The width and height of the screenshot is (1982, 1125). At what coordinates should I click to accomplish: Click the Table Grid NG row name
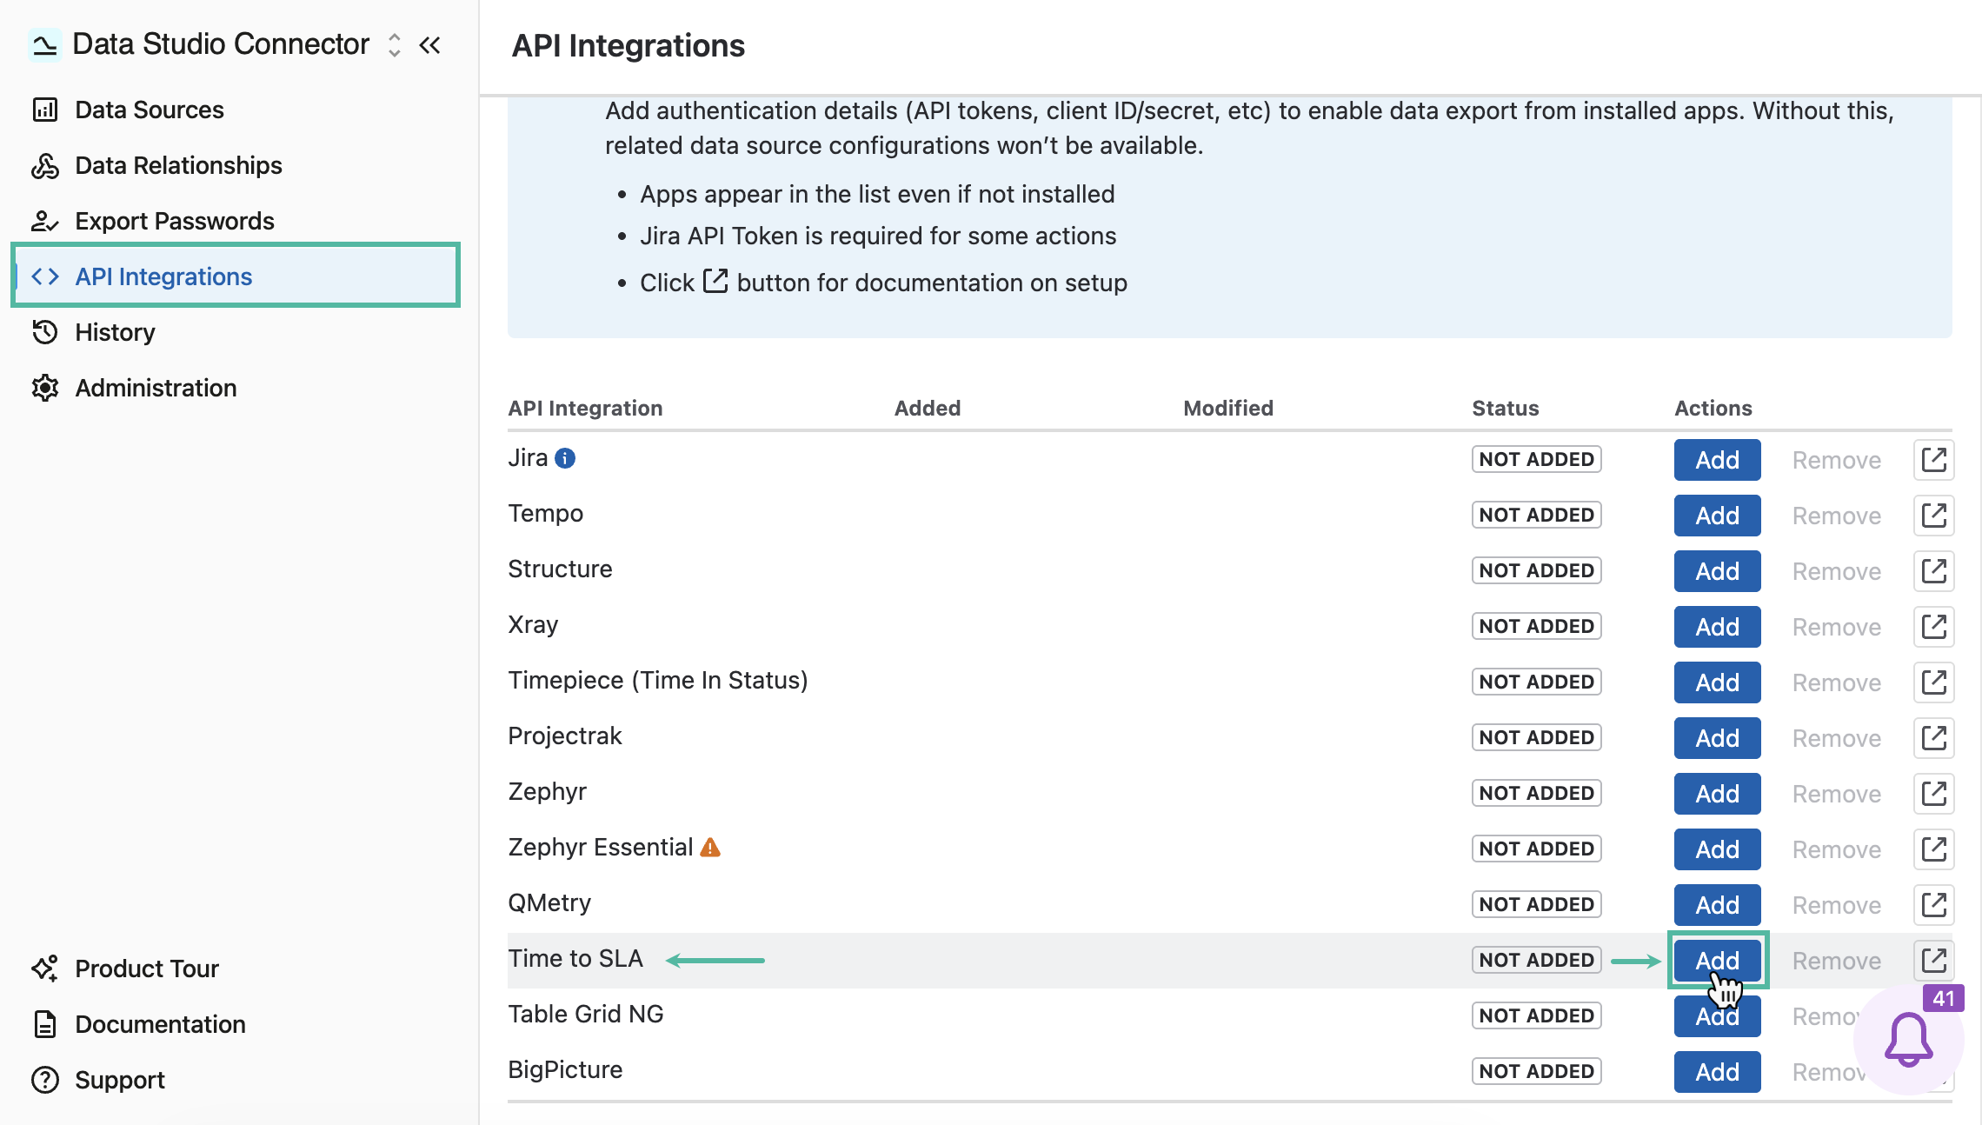coord(586,1014)
